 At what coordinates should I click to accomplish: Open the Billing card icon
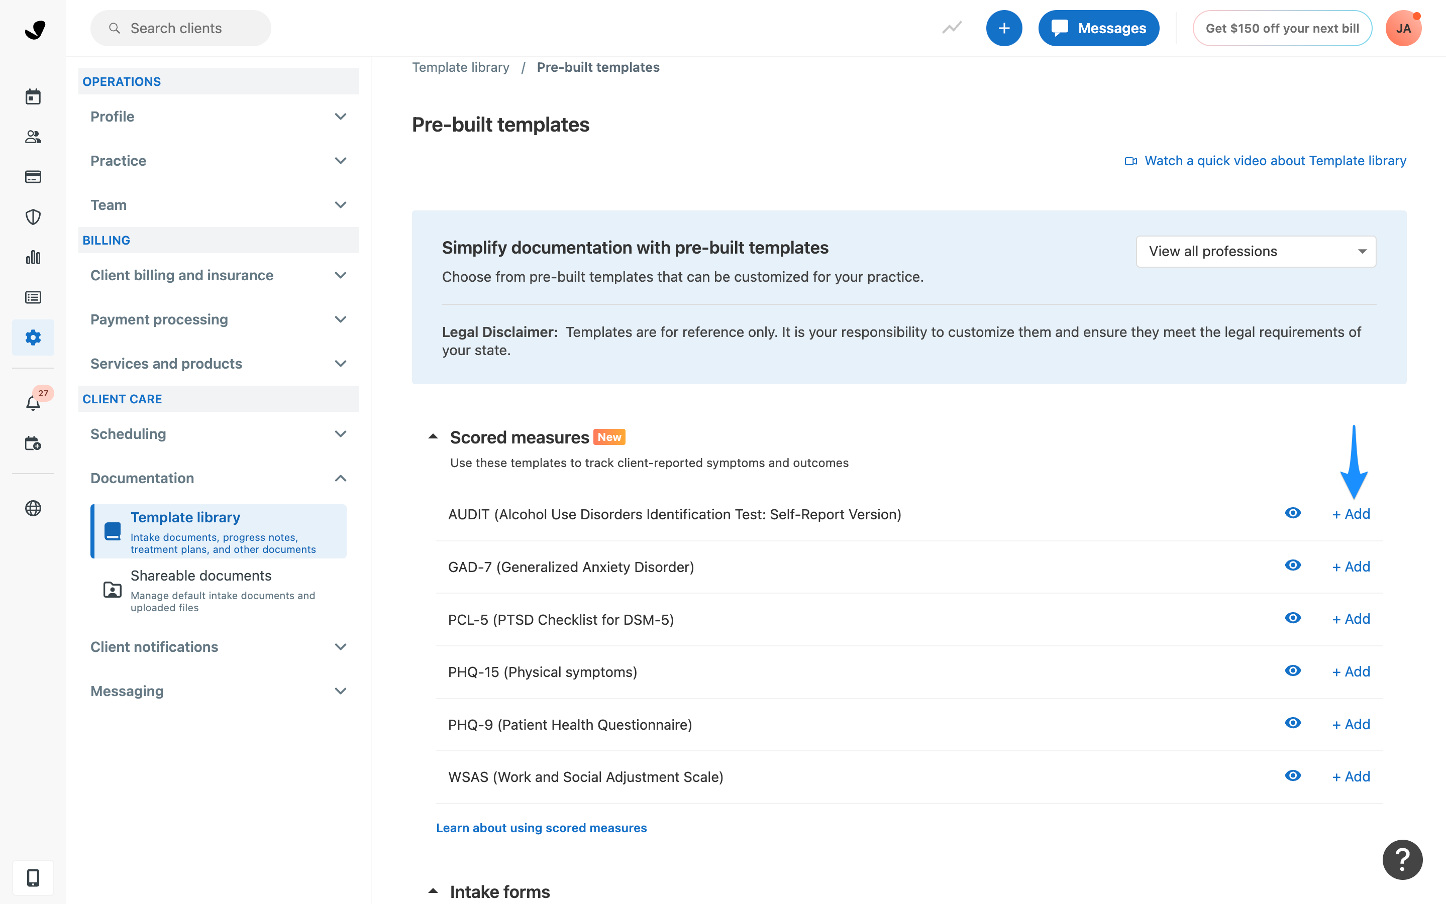tap(33, 177)
